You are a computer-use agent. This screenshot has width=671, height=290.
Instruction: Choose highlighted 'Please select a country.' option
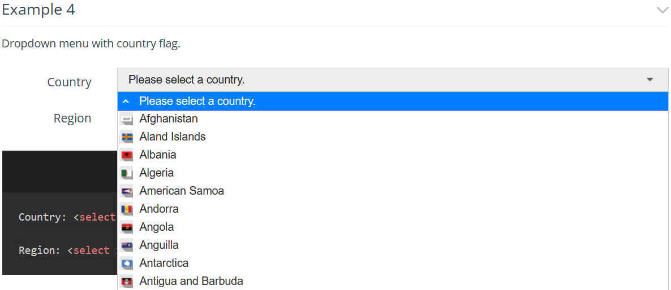393,101
